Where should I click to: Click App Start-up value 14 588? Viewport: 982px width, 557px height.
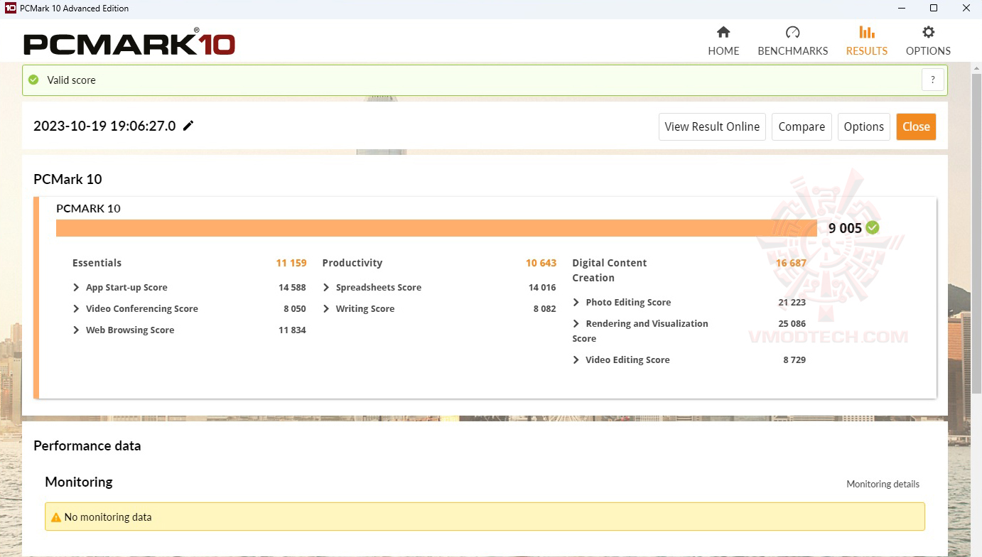coord(292,288)
